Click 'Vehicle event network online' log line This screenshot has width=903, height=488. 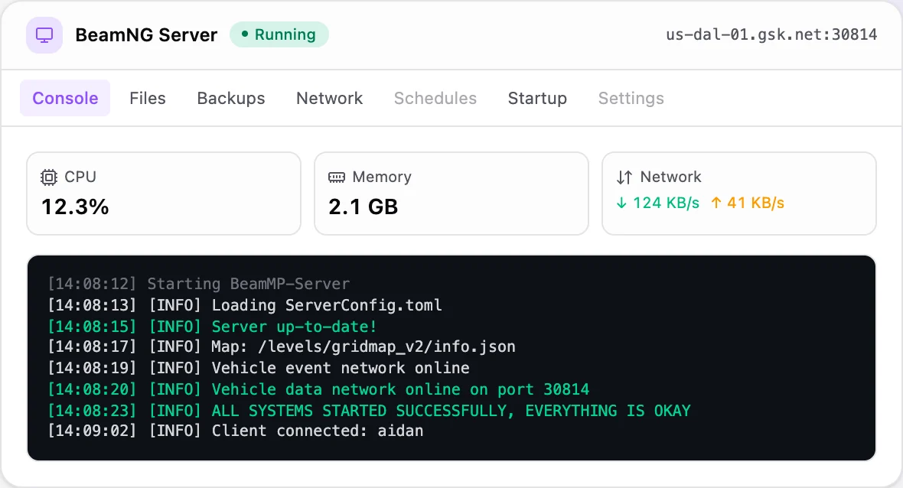[x=259, y=368]
